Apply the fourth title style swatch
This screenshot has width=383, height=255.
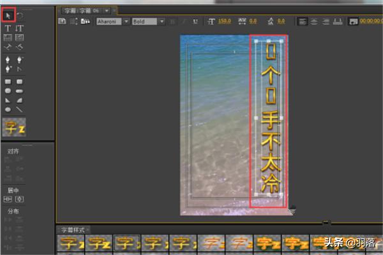pos(155,243)
